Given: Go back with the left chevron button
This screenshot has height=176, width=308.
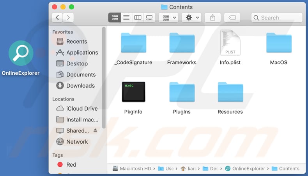Looking at the screenshot, I should tap(57, 18).
